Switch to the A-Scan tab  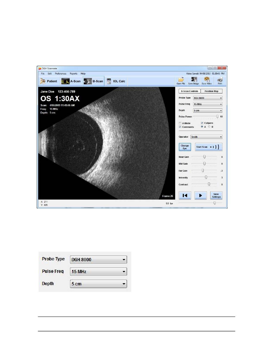[x=71, y=81]
